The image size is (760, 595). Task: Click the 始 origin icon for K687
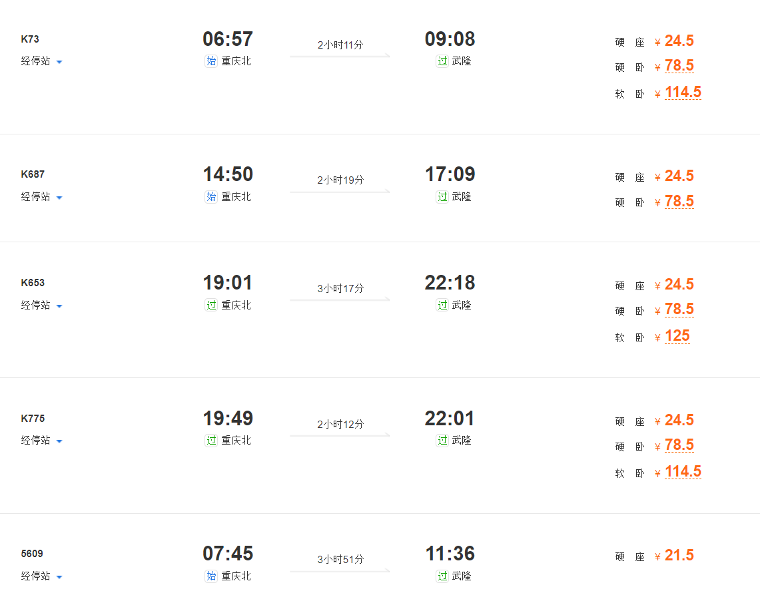(x=211, y=197)
